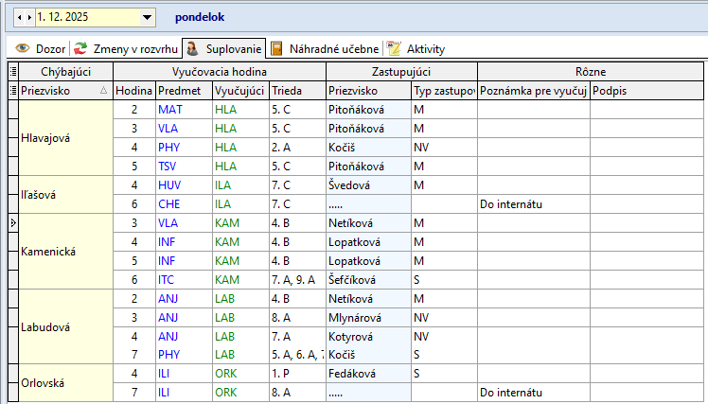Screen dimensions: 708x404
Task: Click the Poznámka pre vyučujúceho column header
Action: (535, 90)
